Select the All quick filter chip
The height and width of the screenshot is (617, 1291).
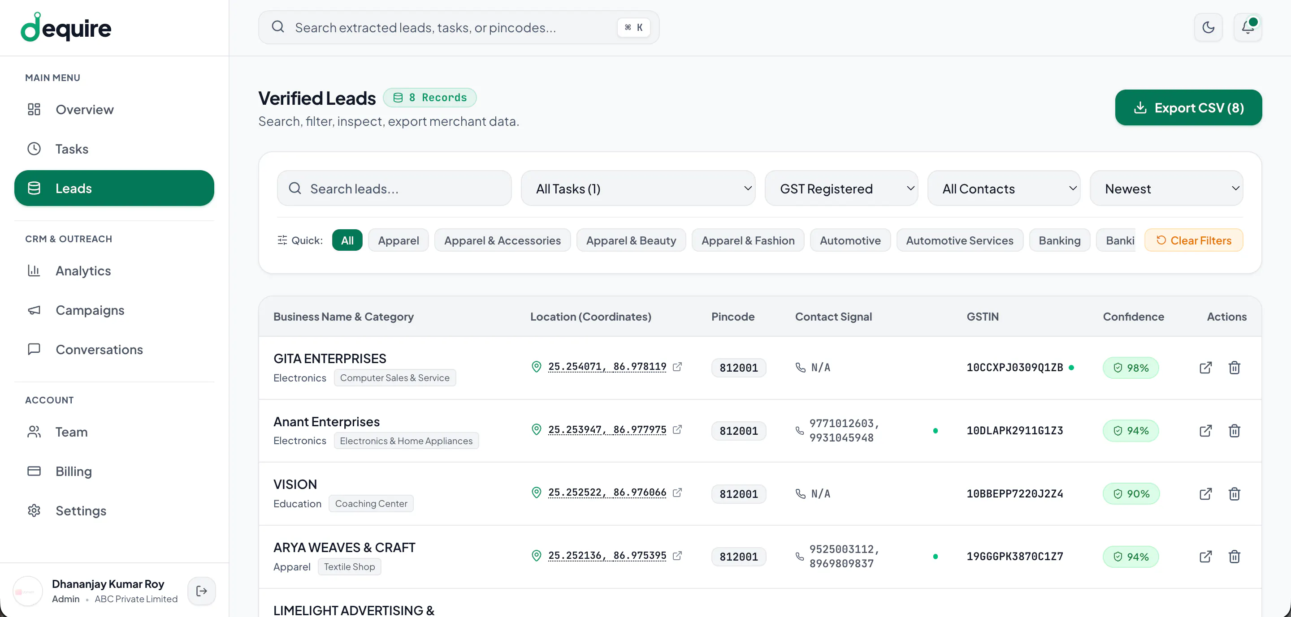[347, 240]
